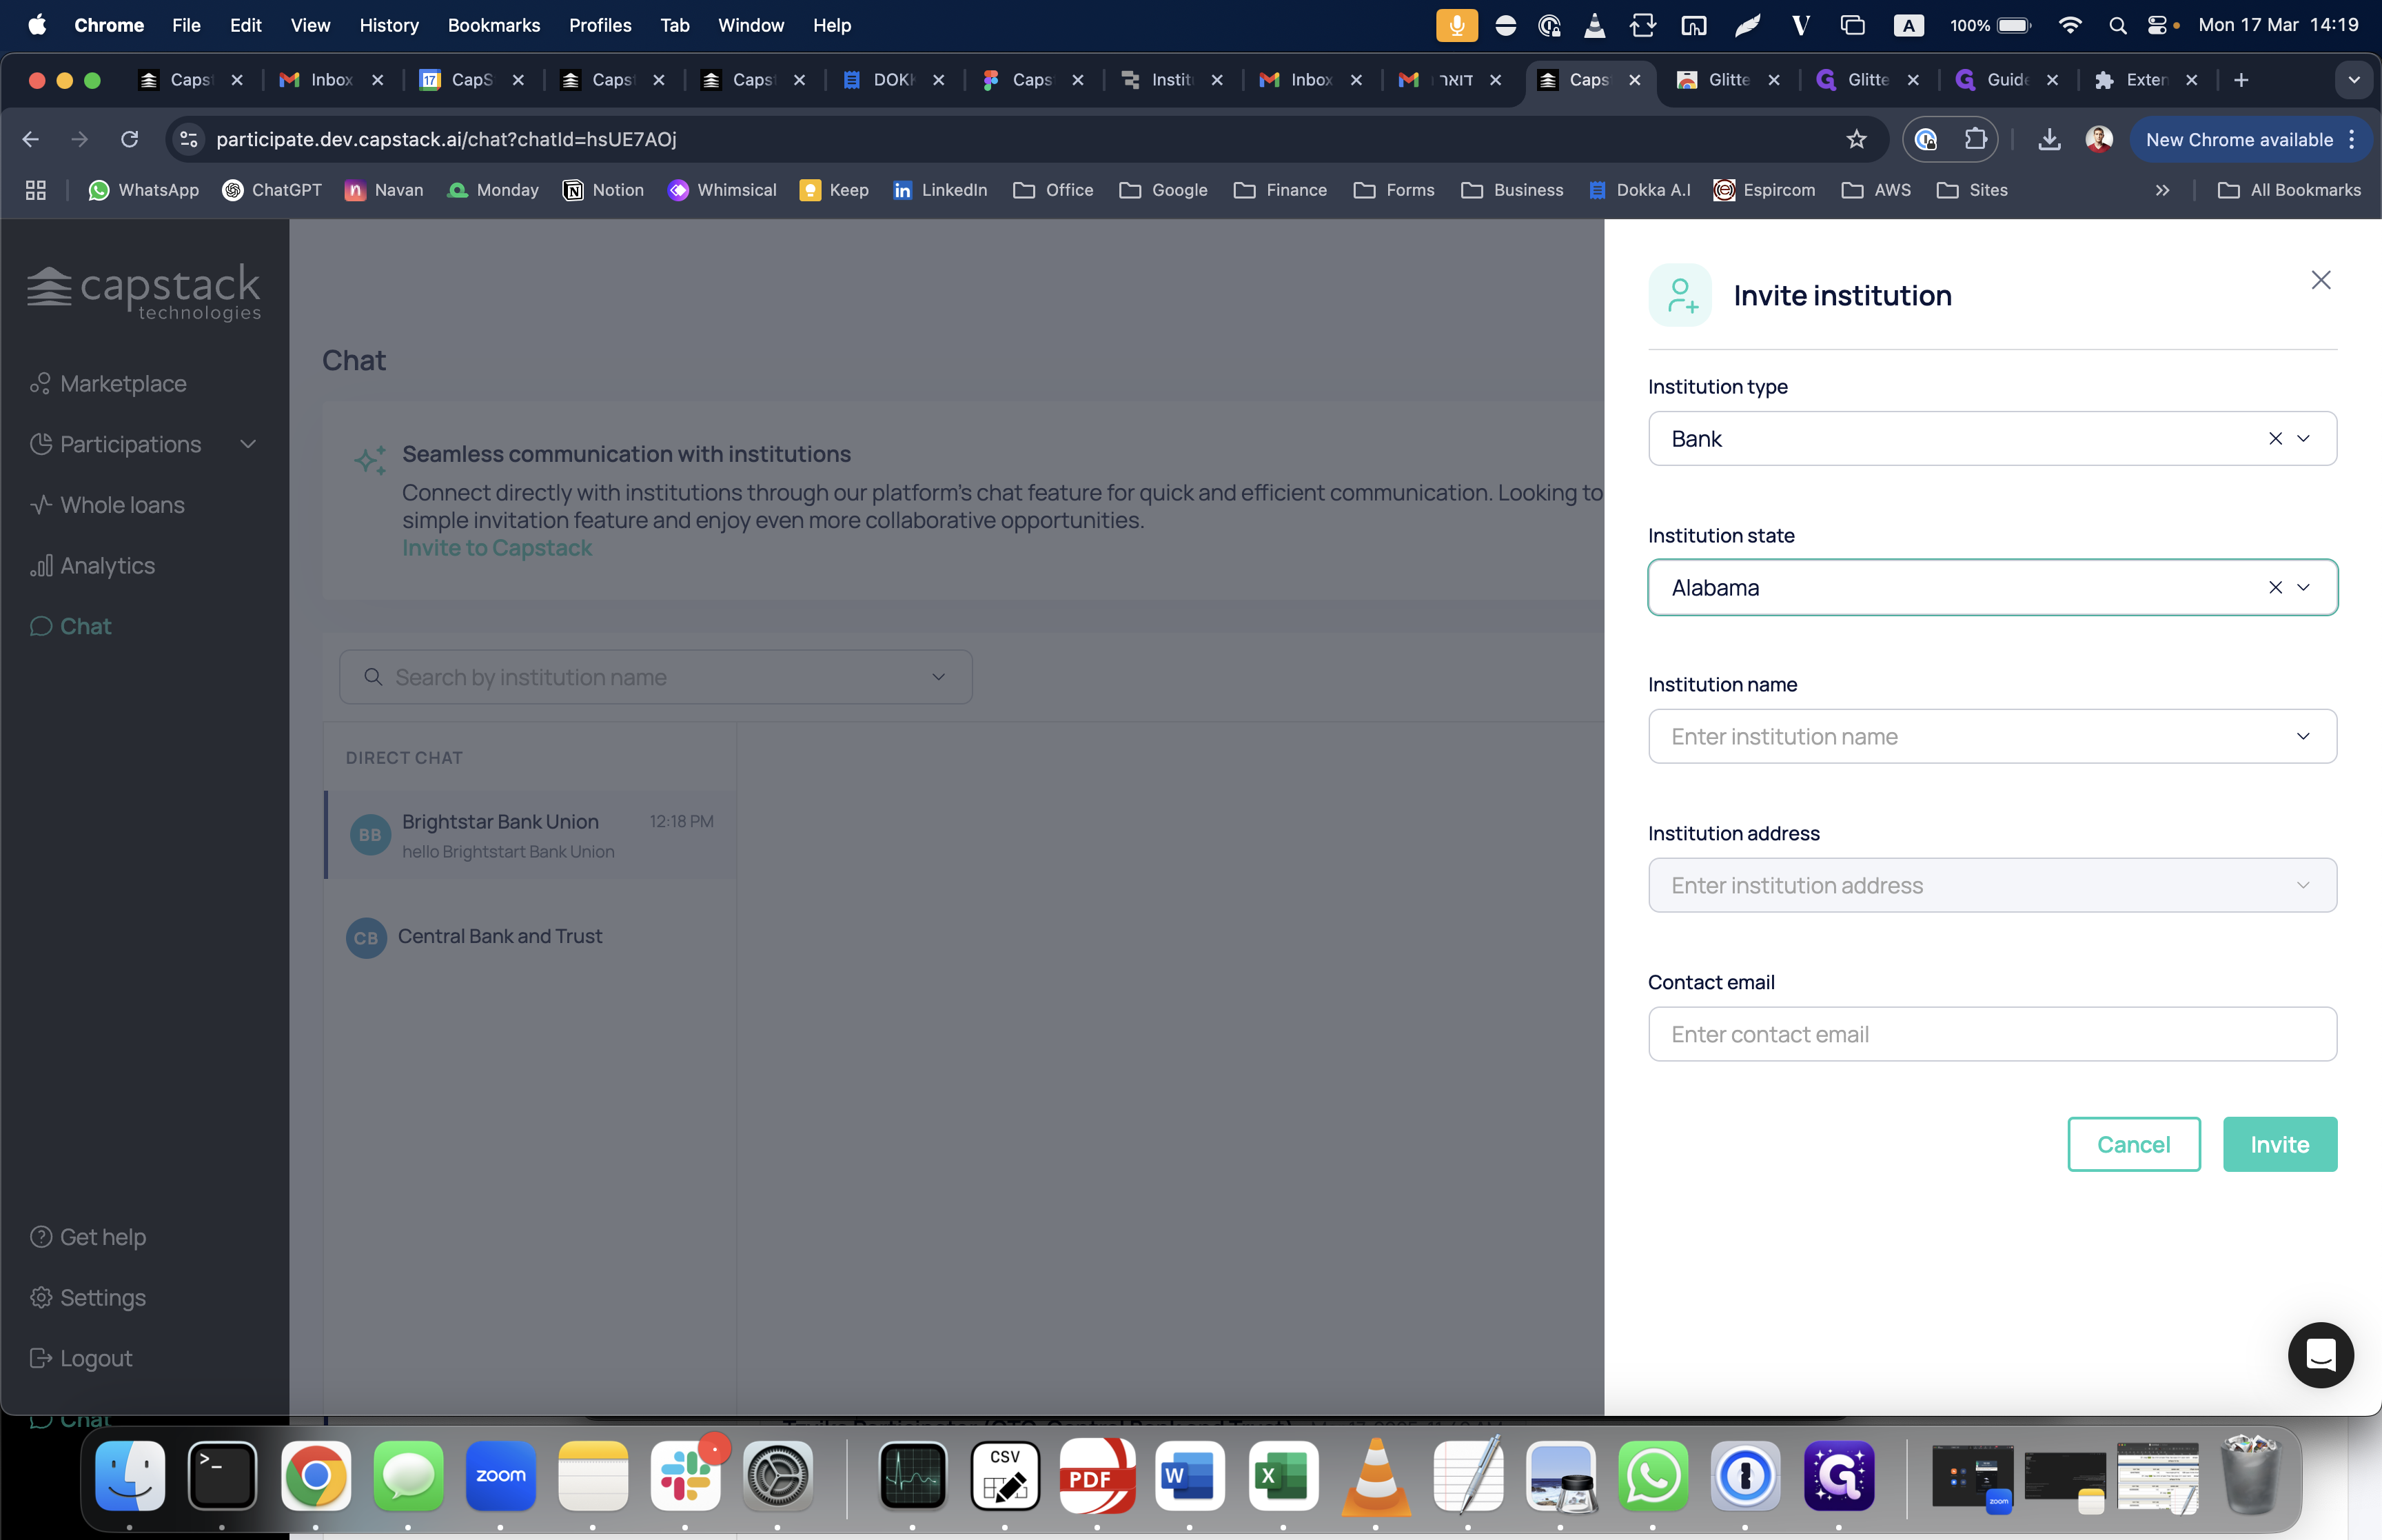This screenshot has height=1540, width=2382.
Task: Expand the Participations sidebar section
Action: pyautogui.click(x=144, y=444)
